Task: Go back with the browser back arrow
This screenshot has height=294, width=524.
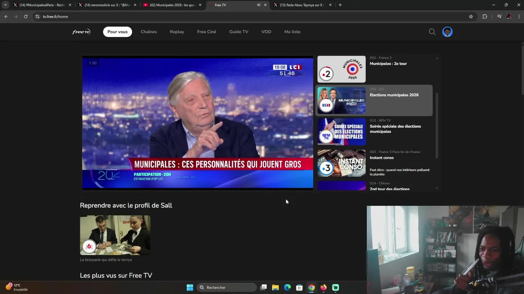Action: tap(6, 16)
